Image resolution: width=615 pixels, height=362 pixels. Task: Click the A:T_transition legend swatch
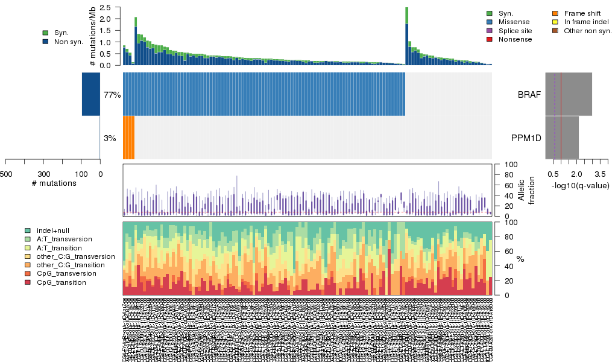click(x=28, y=248)
